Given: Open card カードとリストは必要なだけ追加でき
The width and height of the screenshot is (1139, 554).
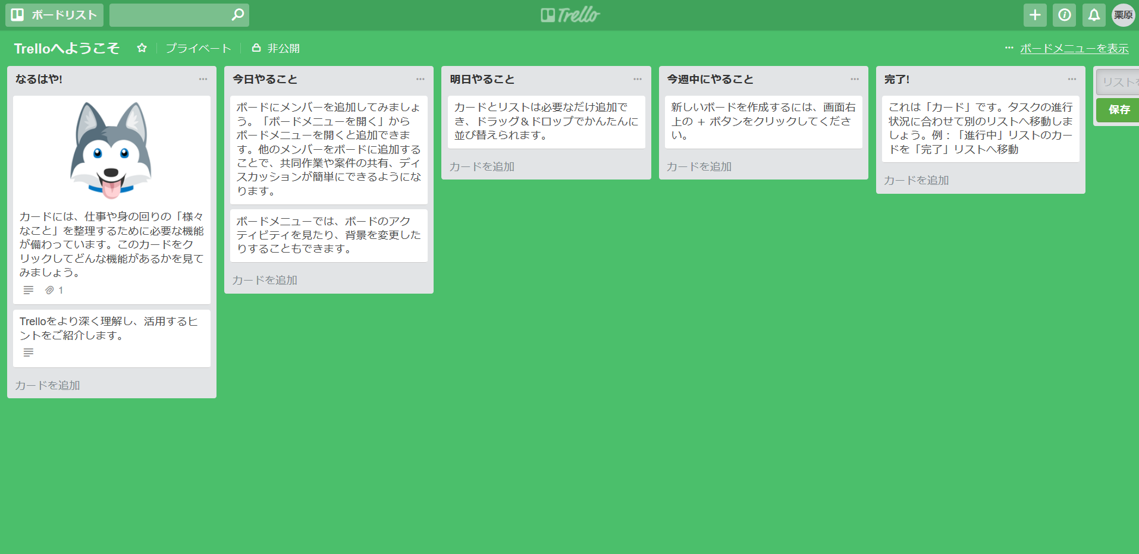Looking at the screenshot, I should [546, 122].
